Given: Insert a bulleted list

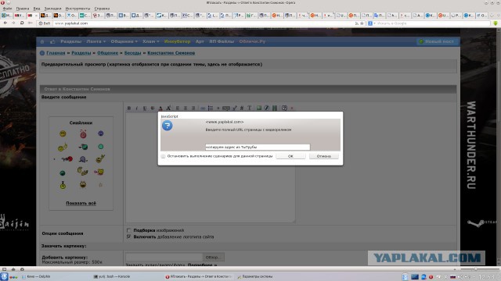Looking at the screenshot, I should point(211,108).
